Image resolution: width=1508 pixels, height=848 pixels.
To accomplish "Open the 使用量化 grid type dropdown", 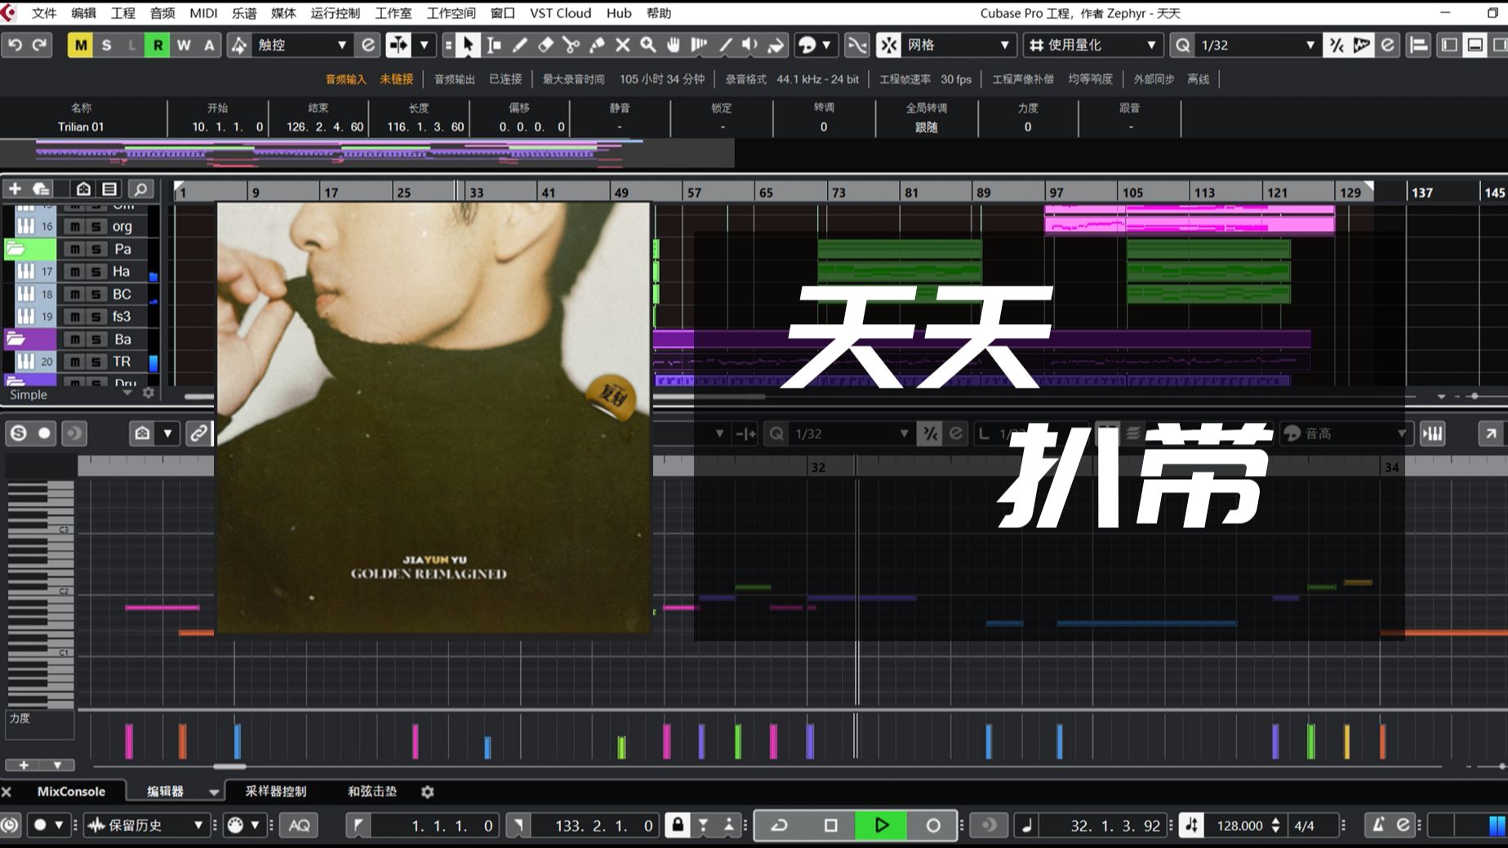I will pos(1092,45).
